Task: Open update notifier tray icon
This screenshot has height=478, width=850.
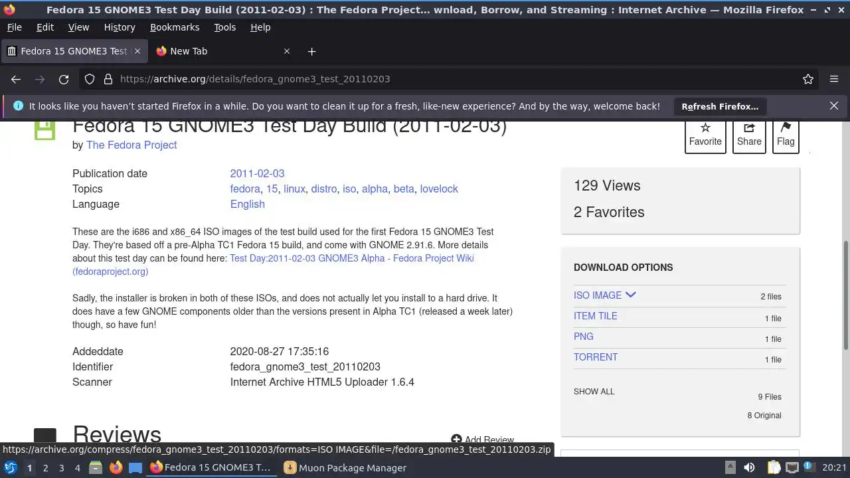Action: (x=809, y=468)
